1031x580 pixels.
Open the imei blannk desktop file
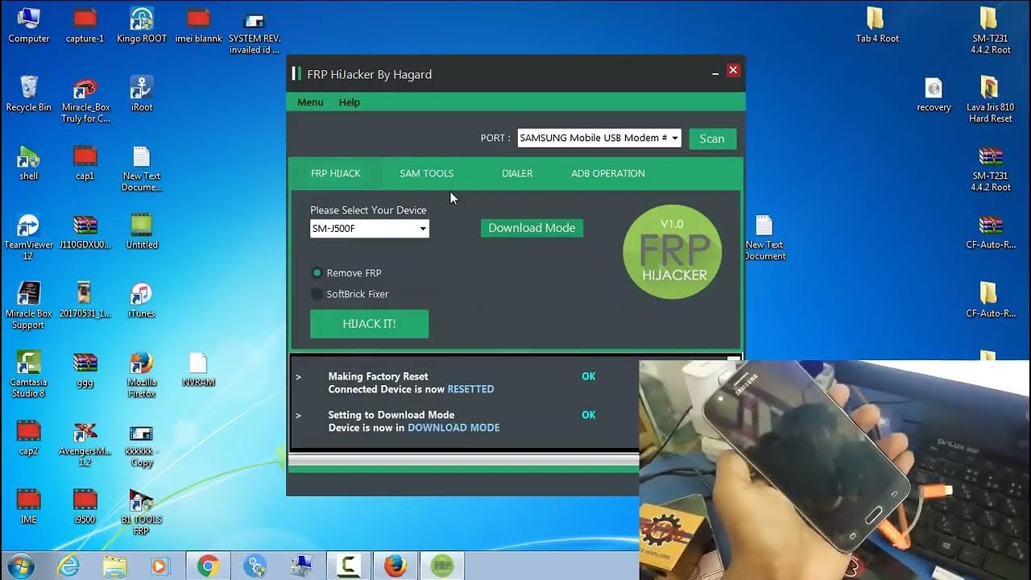click(198, 24)
